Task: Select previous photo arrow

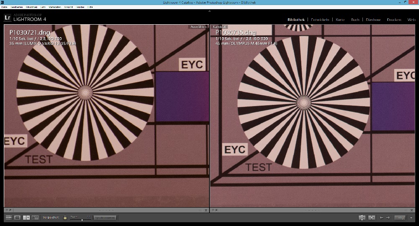Action: (x=382, y=218)
